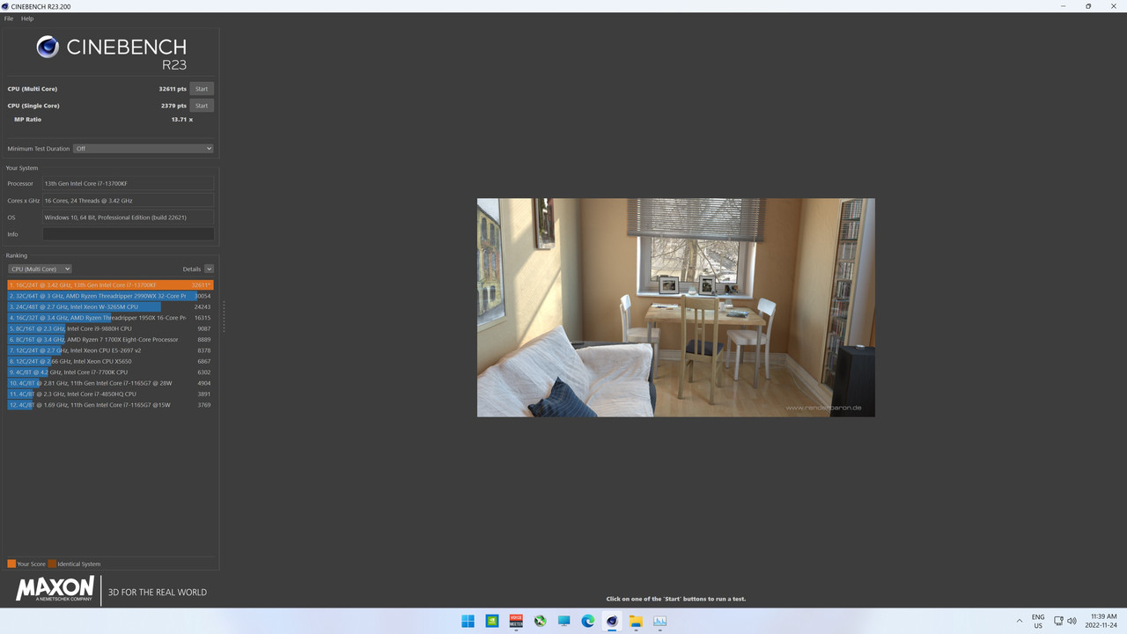1127x634 pixels.
Task: Select ranking row Intel Xeon W-3265M
Action: 110,306
